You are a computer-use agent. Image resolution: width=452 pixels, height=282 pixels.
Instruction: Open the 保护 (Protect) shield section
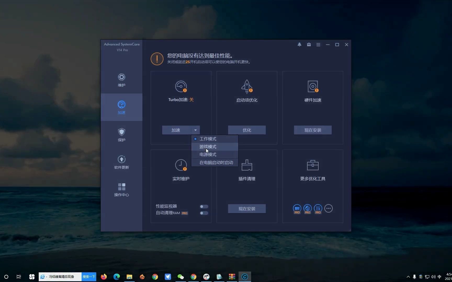(x=121, y=135)
